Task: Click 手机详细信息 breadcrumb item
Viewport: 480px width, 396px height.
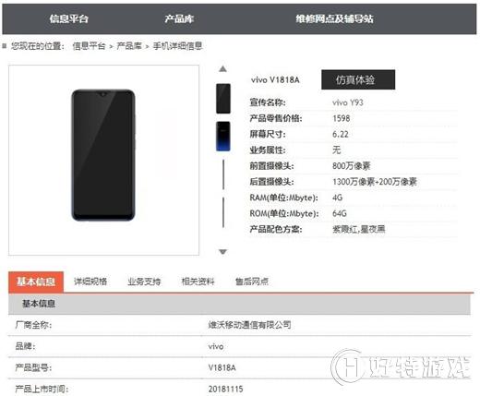Action: pos(177,46)
